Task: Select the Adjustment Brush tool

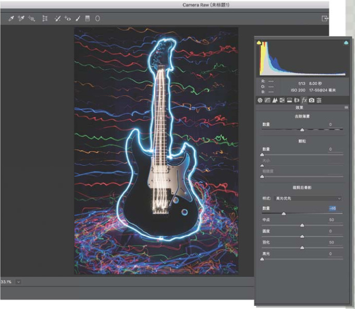Action: click(x=78, y=18)
